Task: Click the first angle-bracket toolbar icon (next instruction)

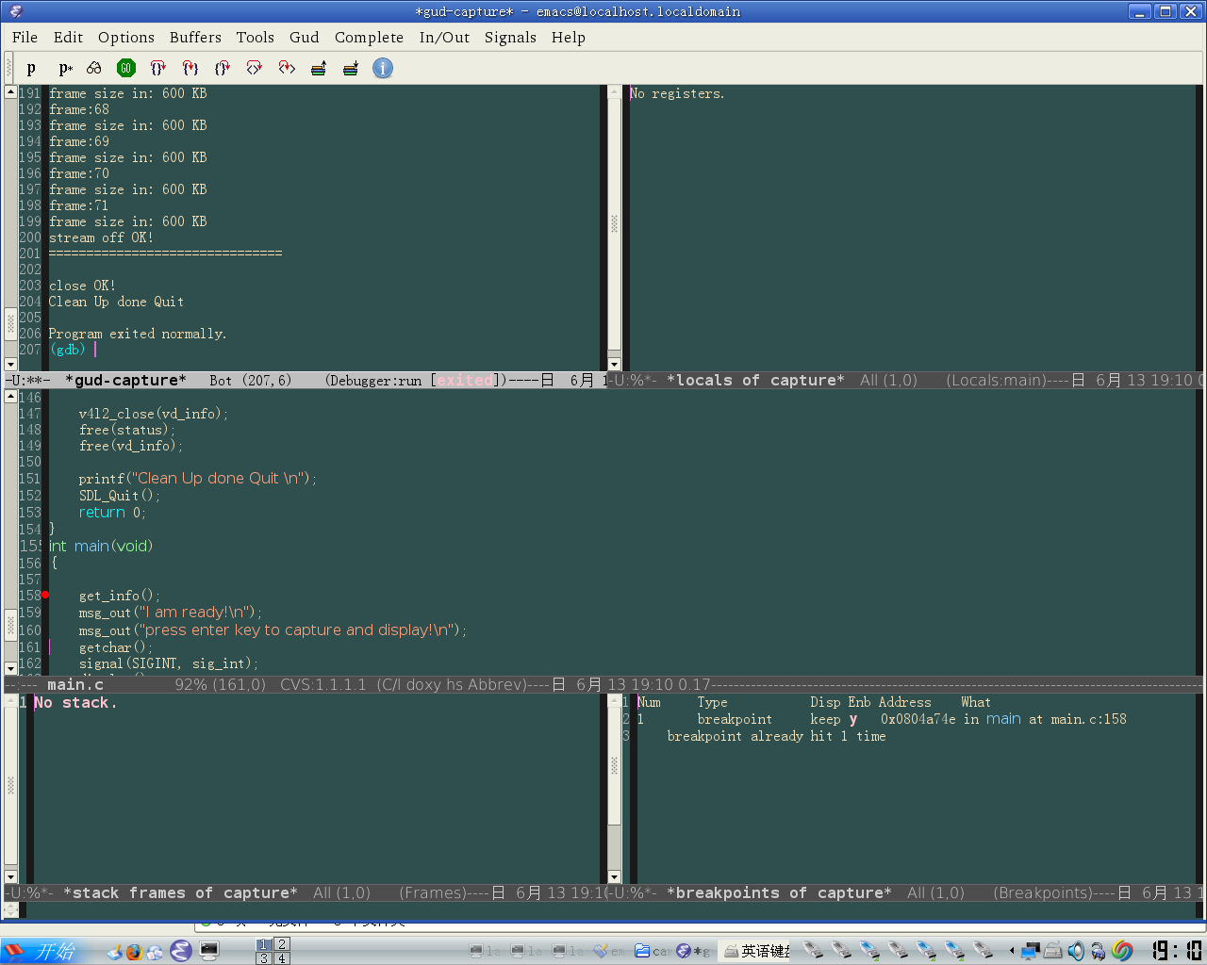Action: 254,68
